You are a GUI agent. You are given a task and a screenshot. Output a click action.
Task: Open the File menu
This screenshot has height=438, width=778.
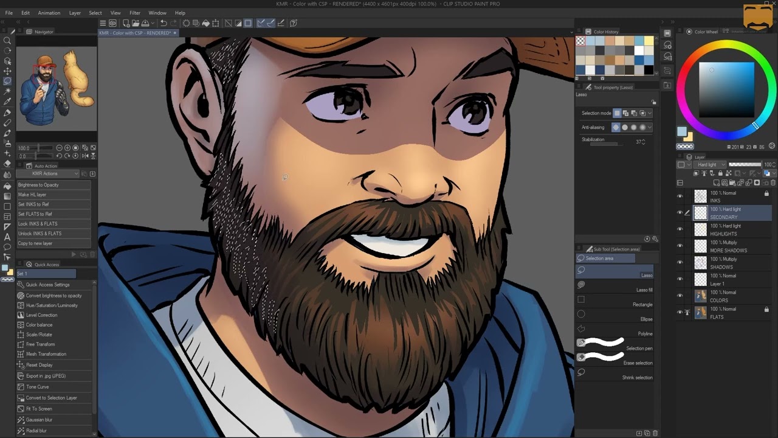pyautogui.click(x=9, y=13)
